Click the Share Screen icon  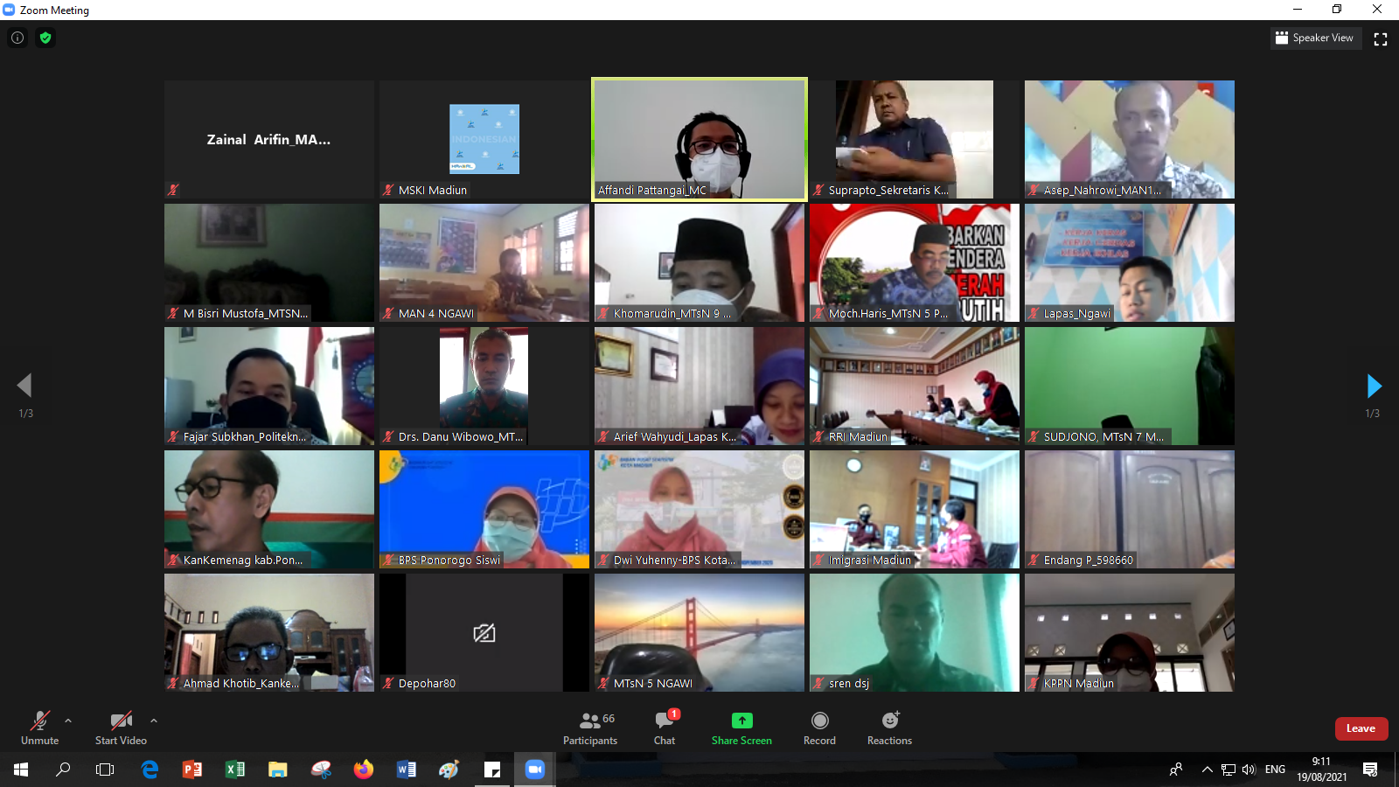pos(741,721)
